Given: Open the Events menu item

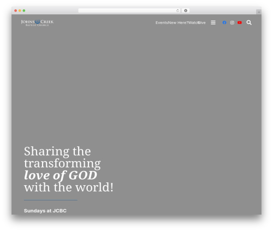Looking at the screenshot, I should (162, 23).
